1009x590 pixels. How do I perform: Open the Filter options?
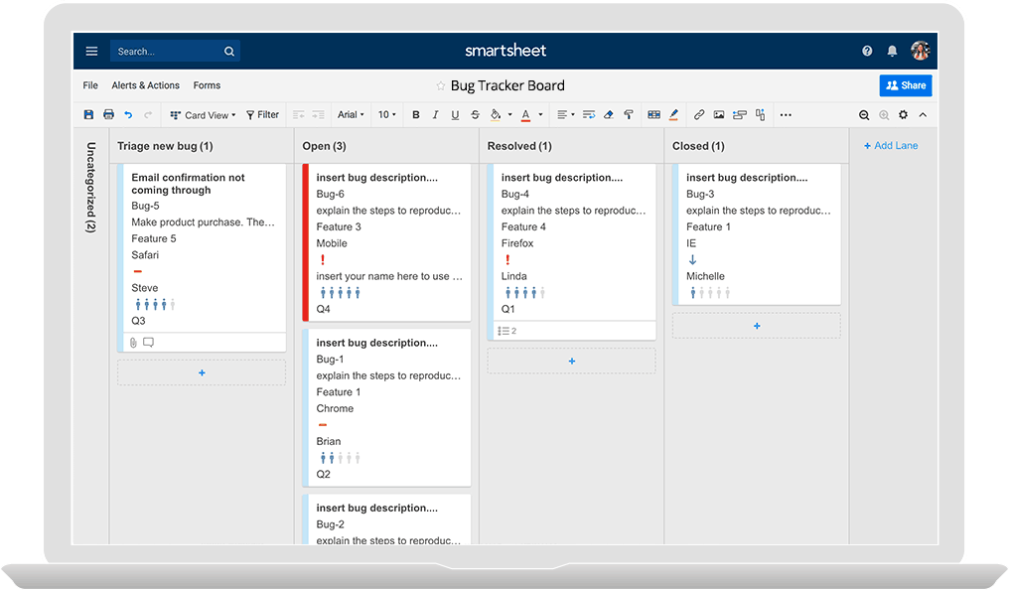[x=262, y=115]
